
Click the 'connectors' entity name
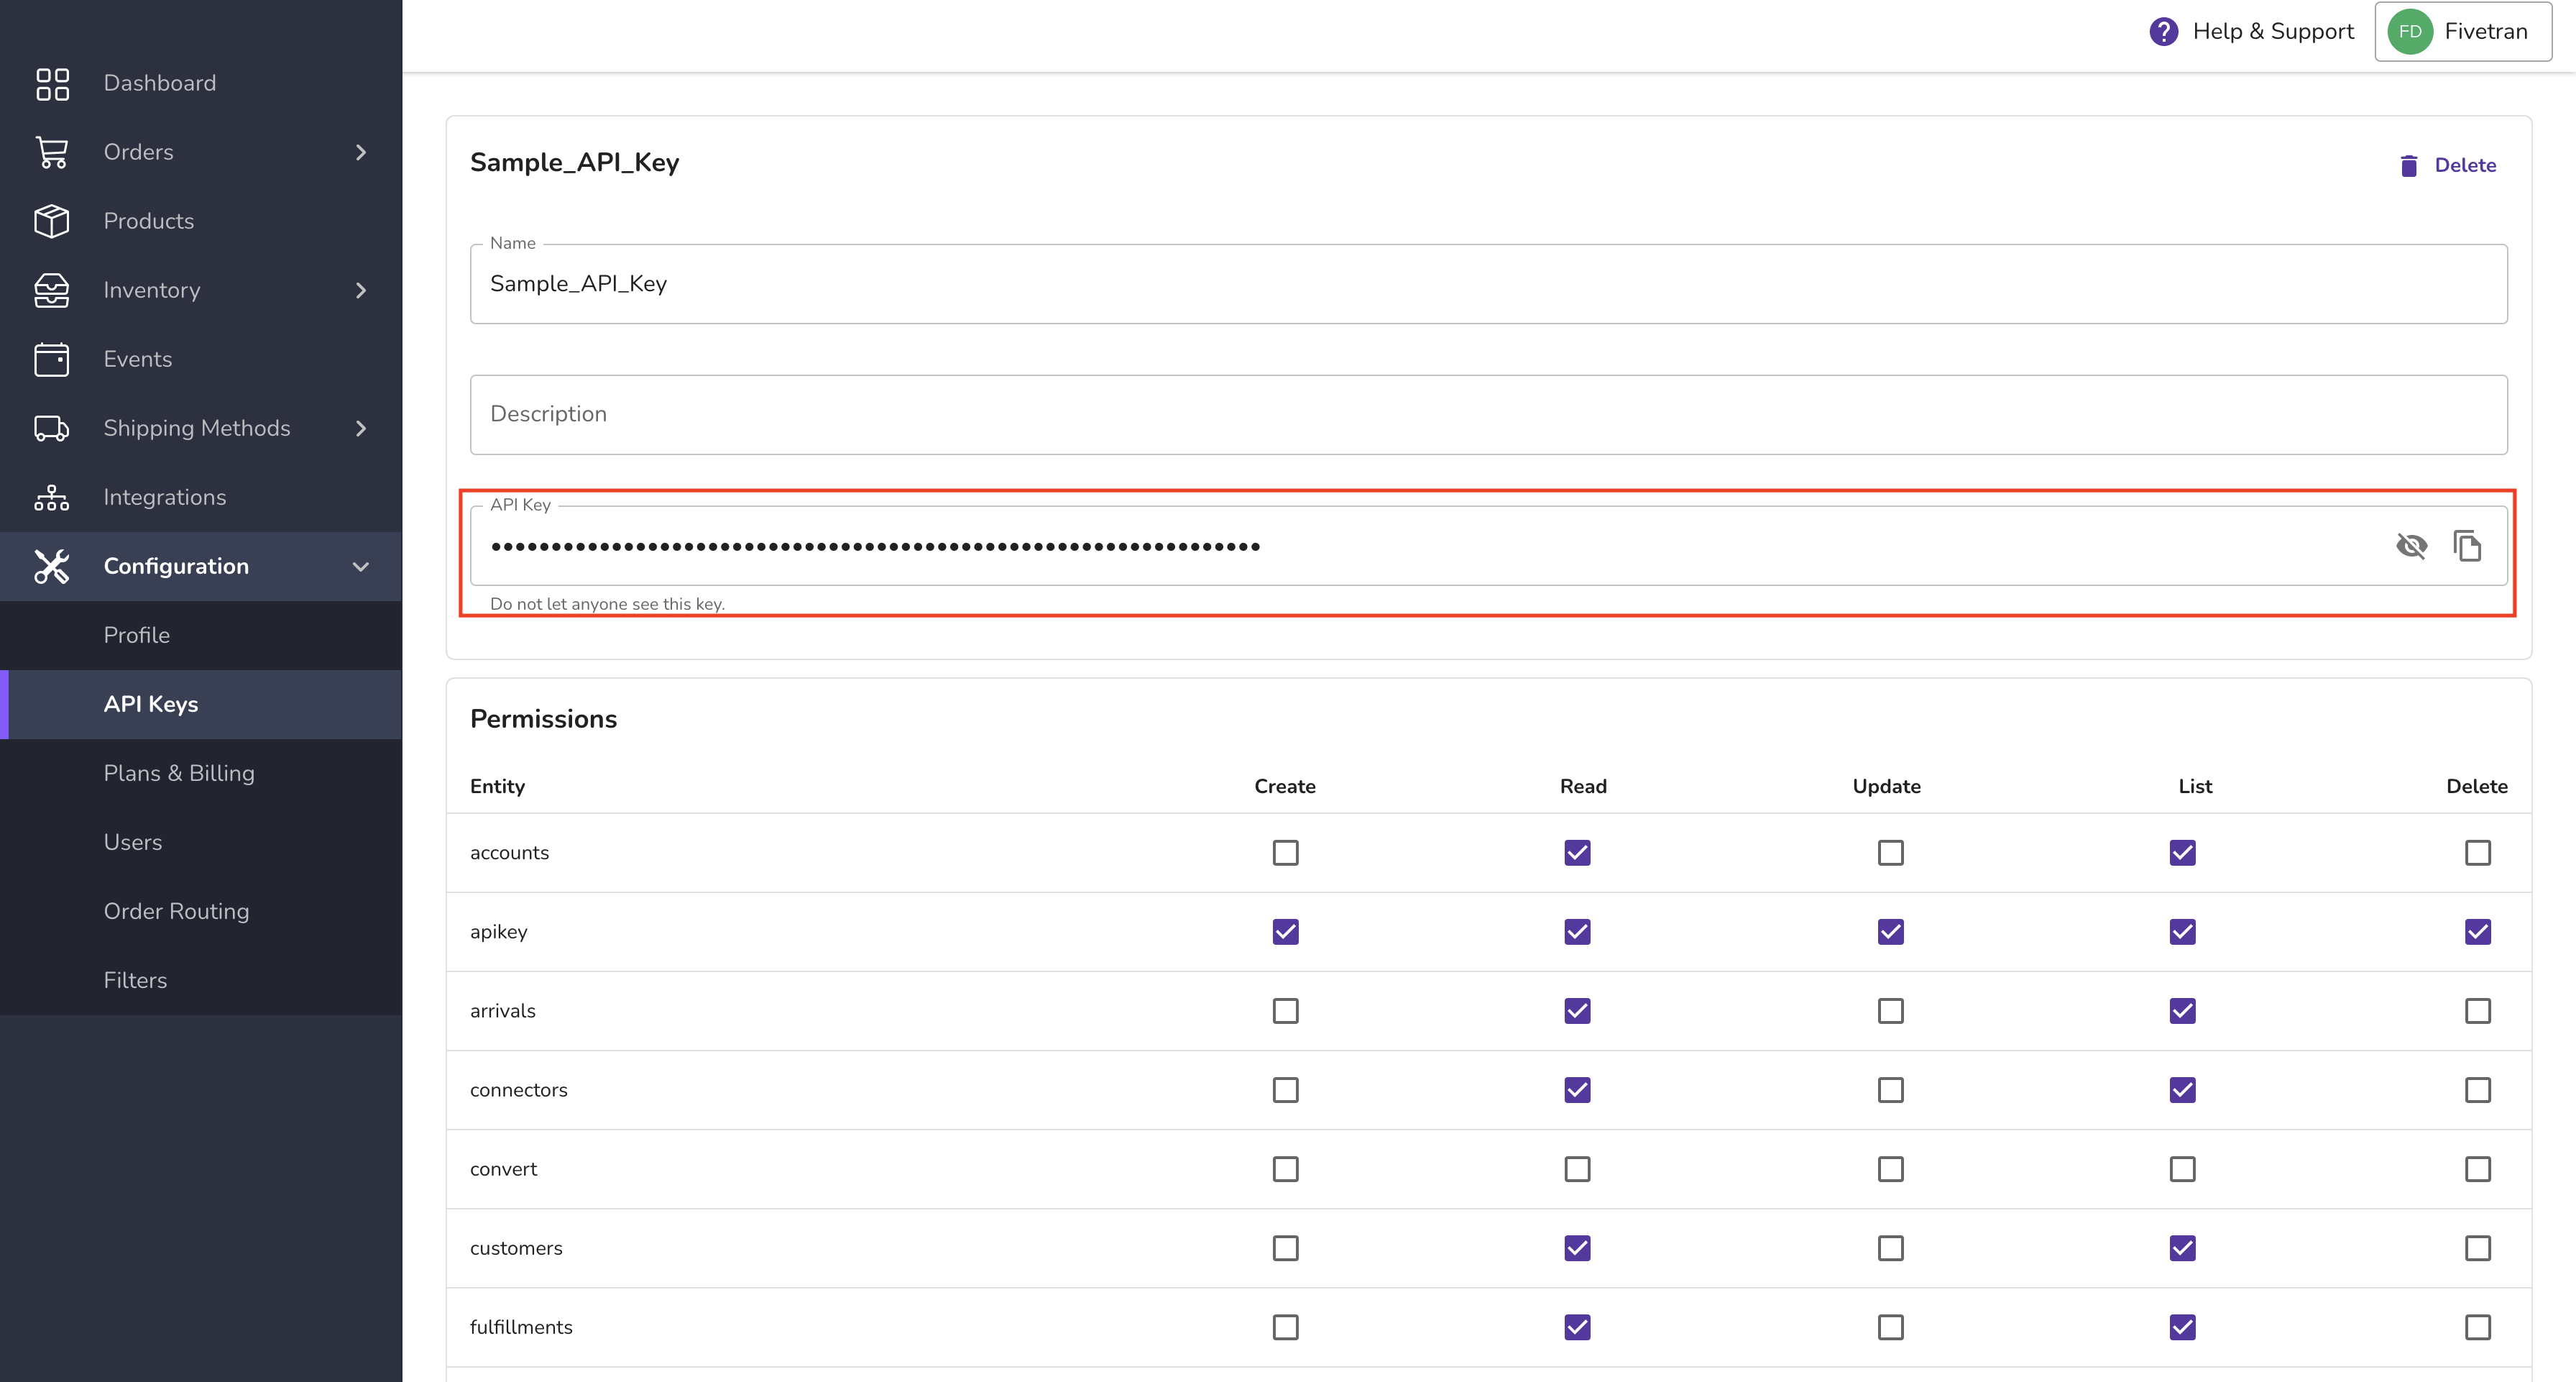(518, 1090)
